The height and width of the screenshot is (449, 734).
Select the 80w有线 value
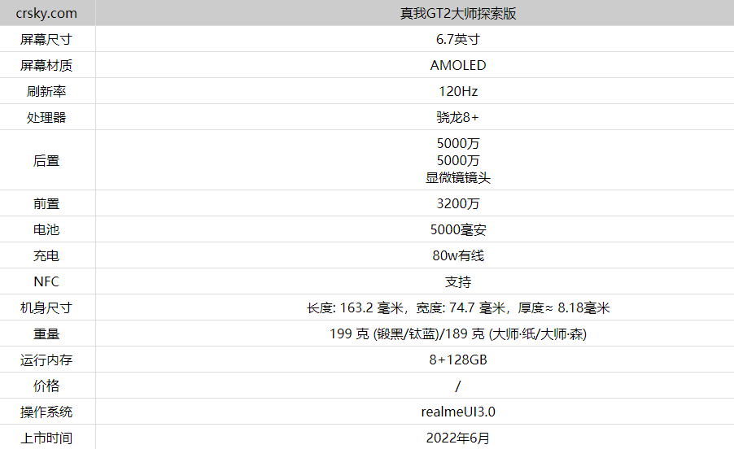click(458, 256)
